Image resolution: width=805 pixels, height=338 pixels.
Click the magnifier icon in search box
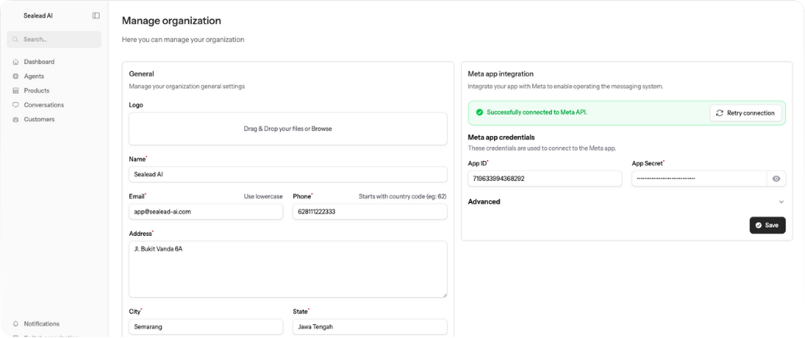(15, 39)
